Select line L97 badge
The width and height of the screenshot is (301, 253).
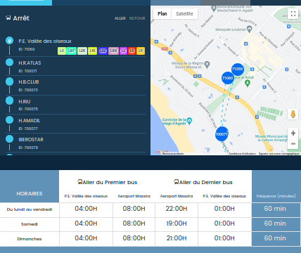pos(71,51)
